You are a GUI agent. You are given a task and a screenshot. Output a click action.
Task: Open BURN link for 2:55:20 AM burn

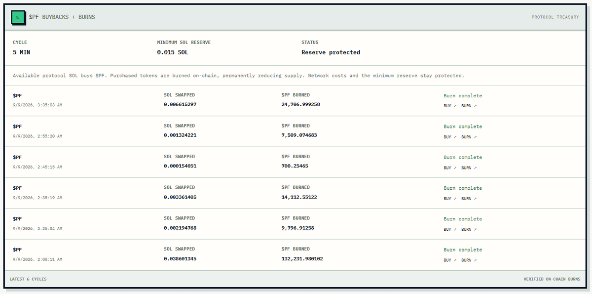coord(469,137)
